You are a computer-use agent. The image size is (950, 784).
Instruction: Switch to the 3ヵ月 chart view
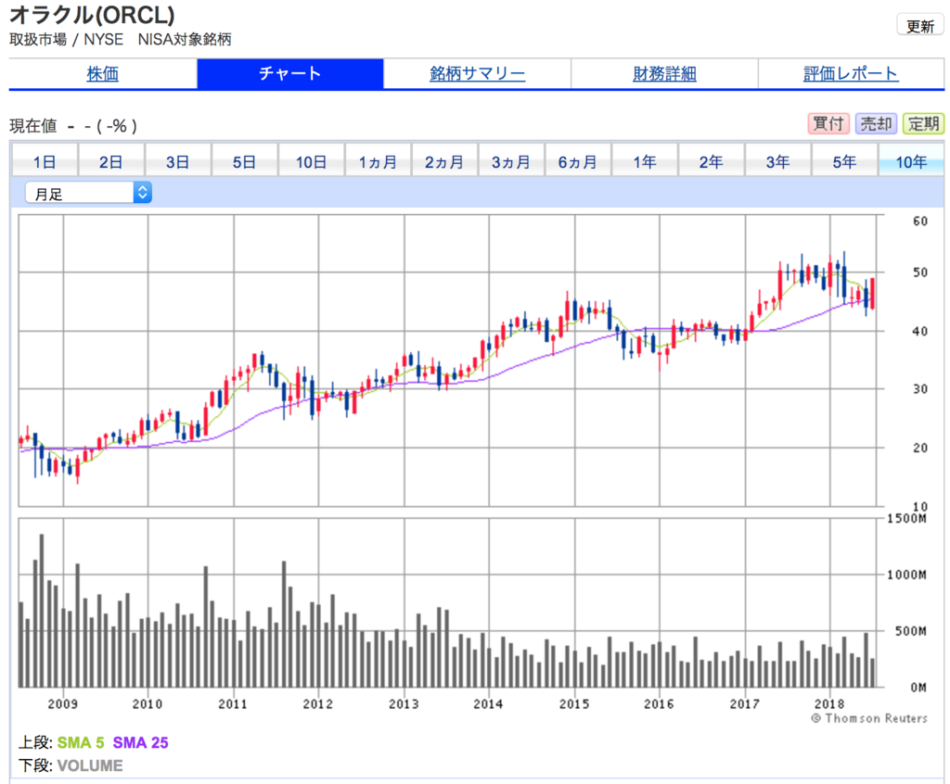(511, 159)
